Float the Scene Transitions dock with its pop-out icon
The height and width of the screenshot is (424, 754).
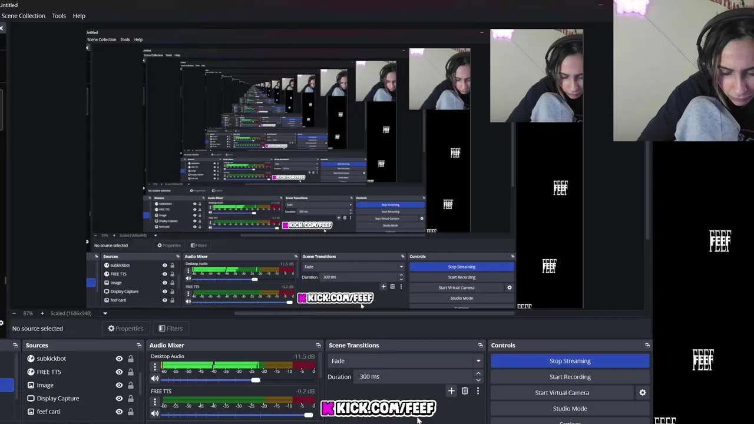pos(481,345)
